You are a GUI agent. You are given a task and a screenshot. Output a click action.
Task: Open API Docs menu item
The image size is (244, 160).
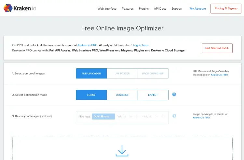(160, 9)
